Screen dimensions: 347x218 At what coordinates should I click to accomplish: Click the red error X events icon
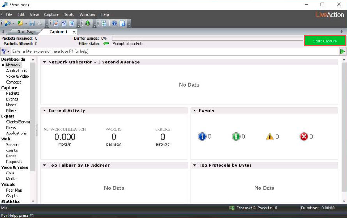304,136
